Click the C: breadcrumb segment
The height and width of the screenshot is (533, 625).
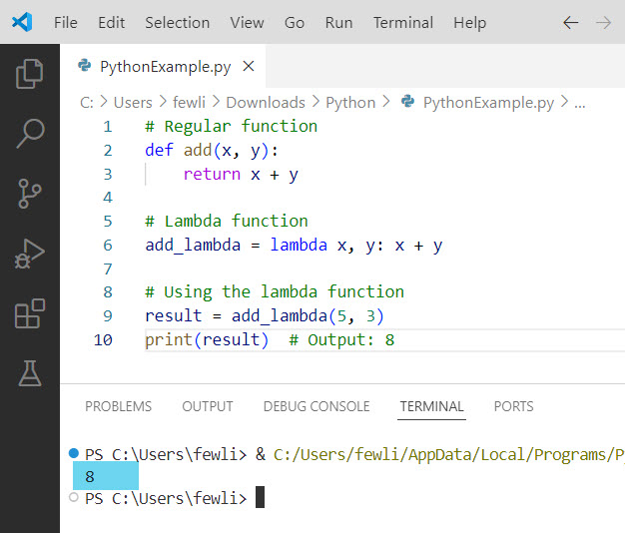(87, 103)
